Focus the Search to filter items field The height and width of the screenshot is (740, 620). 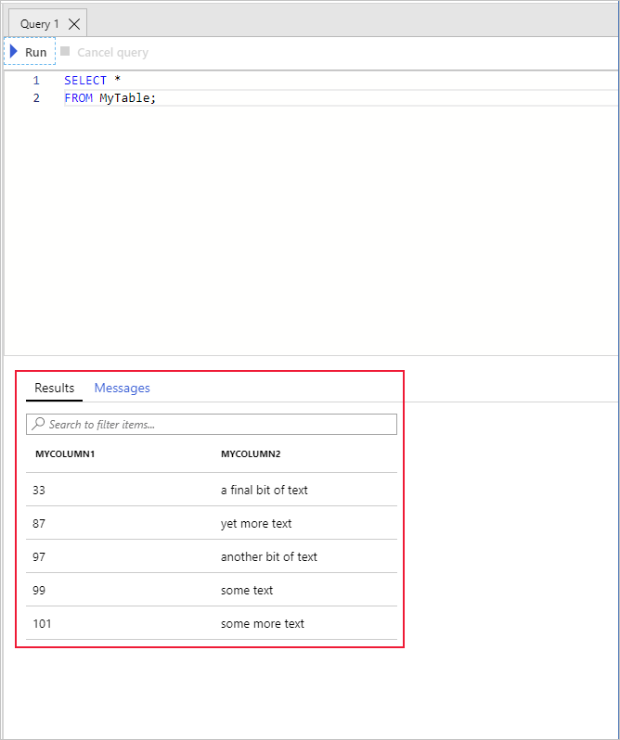pyautogui.click(x=212, y=425)
